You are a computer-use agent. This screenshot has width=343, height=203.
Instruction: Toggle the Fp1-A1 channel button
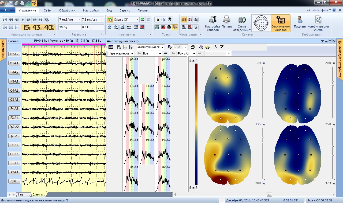pos(14,136)
